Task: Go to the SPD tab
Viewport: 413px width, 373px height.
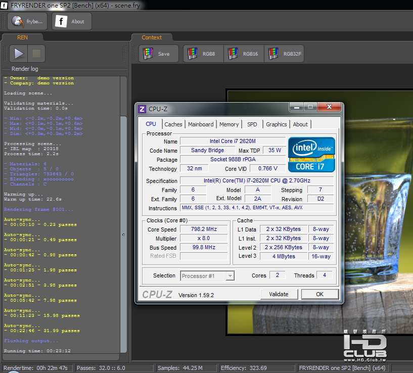Action: (252, 124)
